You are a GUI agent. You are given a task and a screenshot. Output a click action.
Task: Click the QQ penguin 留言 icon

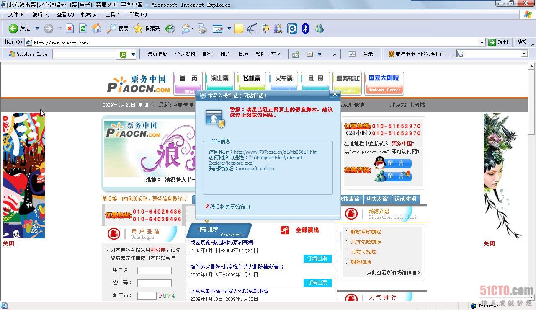pyautogui.click(x=380, y=163)
